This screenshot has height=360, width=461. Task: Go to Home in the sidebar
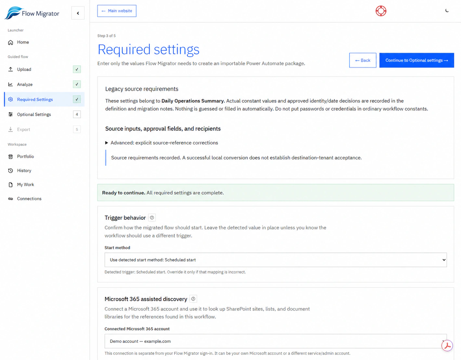point(44,43)
